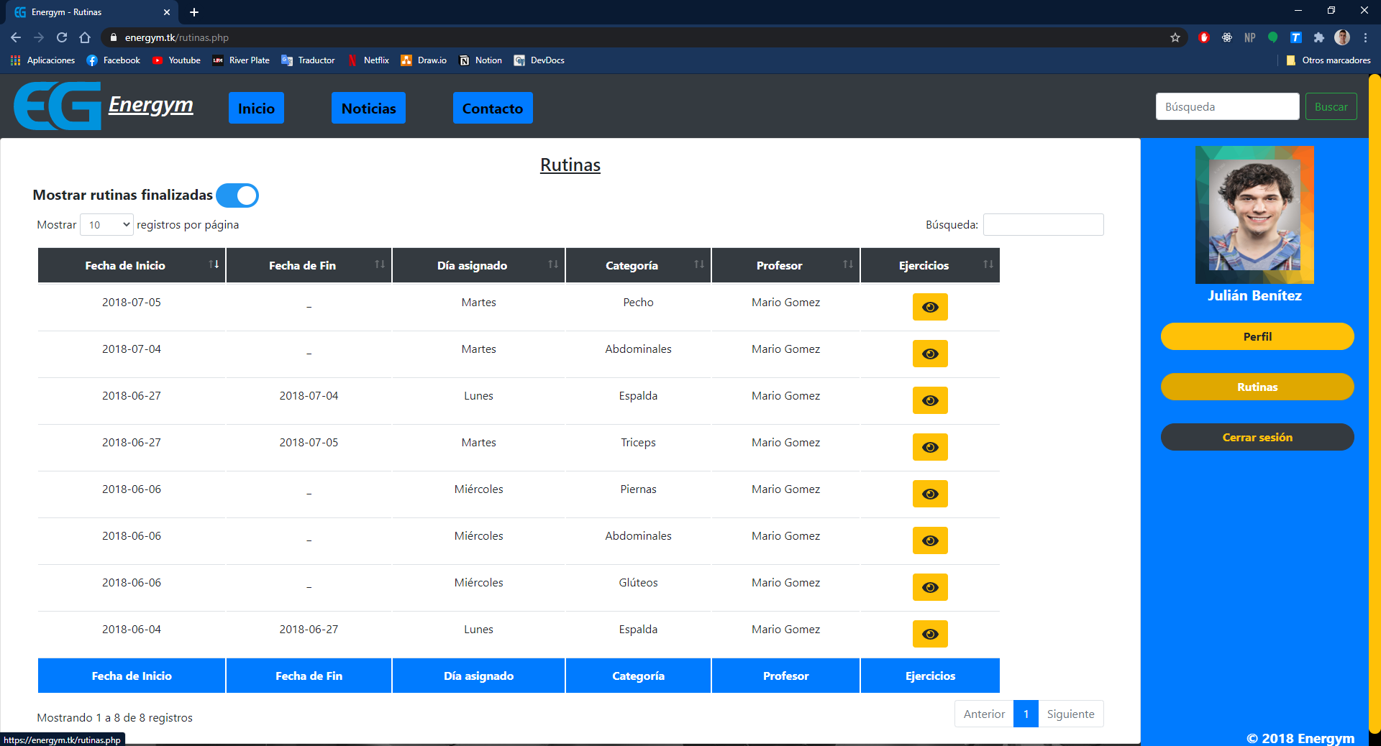Image resolution: width=1381 pixels, height=746 pixels.
Task: Bookmark this page with the star icon
Action: coord(1175,37)
